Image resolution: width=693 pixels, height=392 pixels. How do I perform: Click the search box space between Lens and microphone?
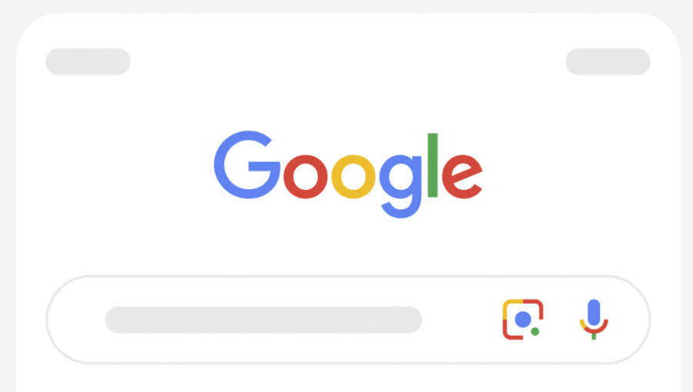[561, 320]
